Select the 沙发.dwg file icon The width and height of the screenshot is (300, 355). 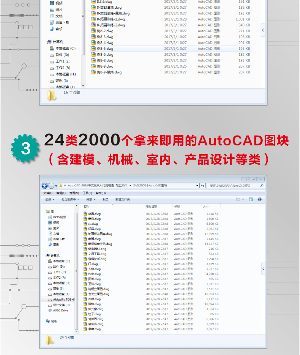85,274
